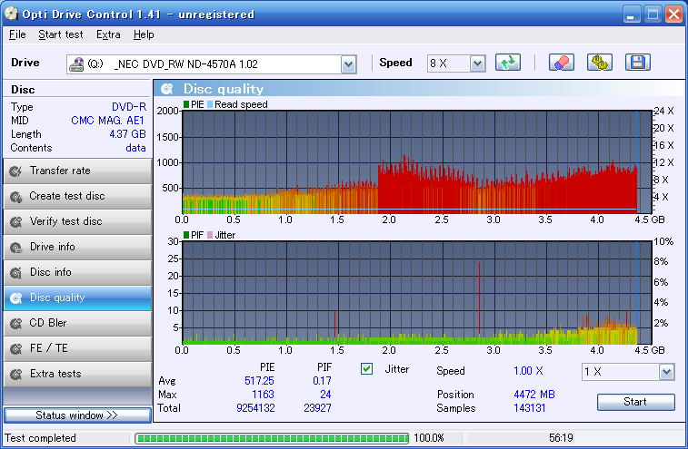Click the Read speed blue legend swatch
The width and height of the screenshot is (688, 449).
click(x=210, y=104)
